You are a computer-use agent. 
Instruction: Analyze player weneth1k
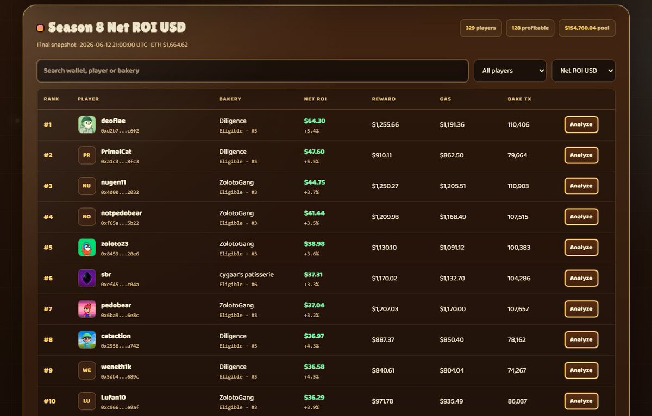pyautogui.click(x=581, y=370)
